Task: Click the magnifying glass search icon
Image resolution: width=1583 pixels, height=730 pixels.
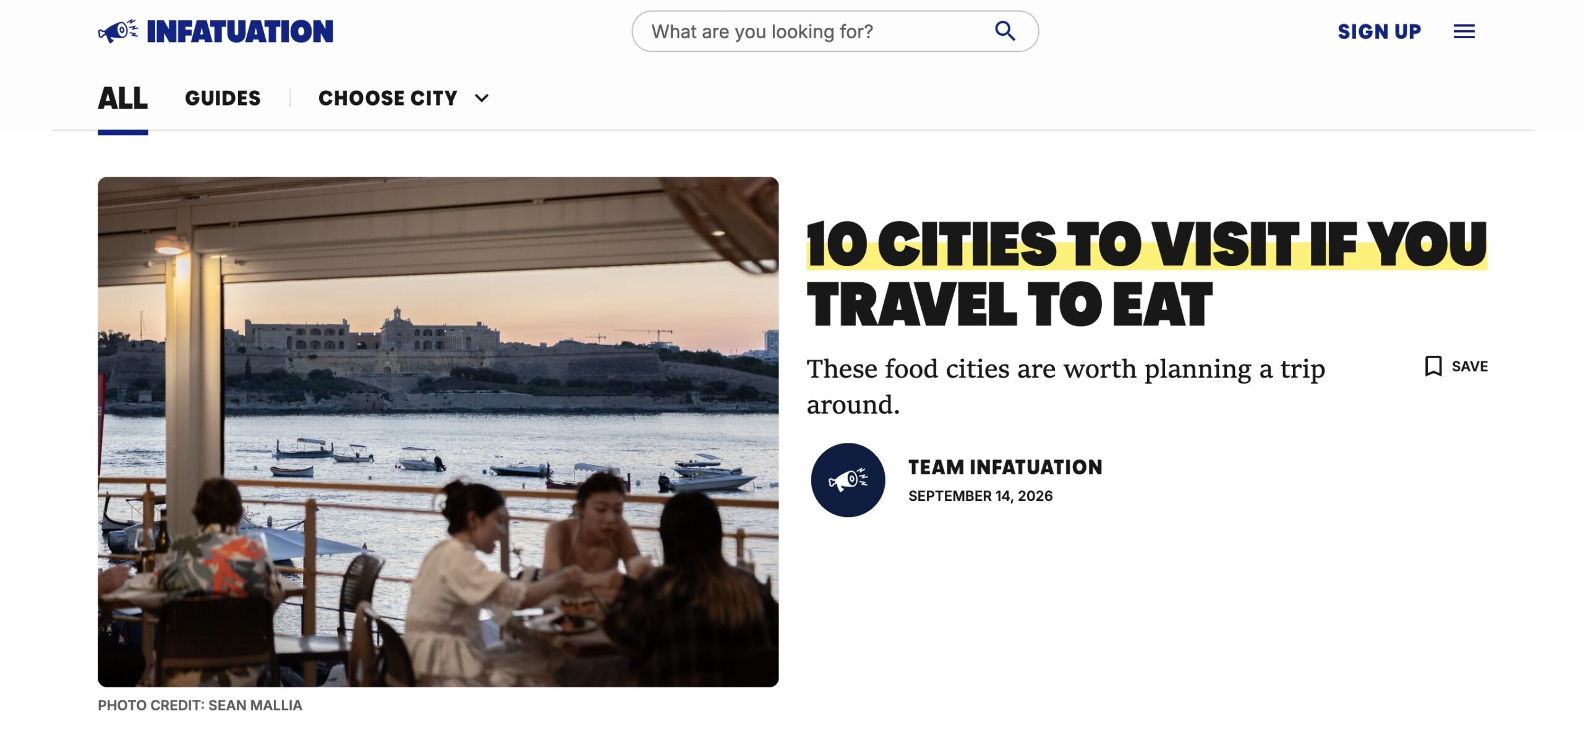Action: pos(1005,31)
